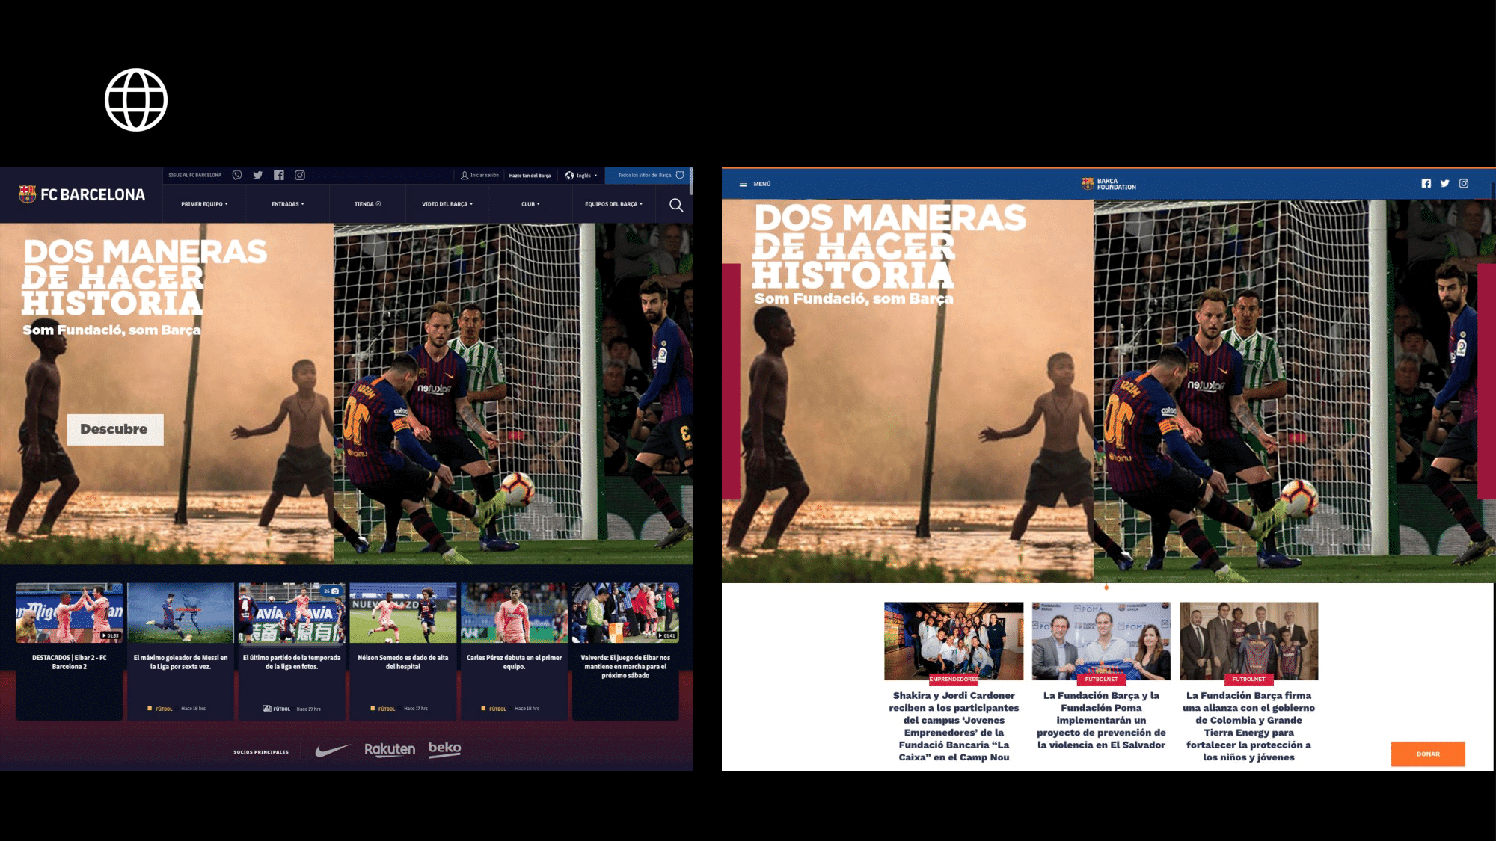Expand the Video del Barça menu
Screen dimensions: 1496x841
point(447,204)
